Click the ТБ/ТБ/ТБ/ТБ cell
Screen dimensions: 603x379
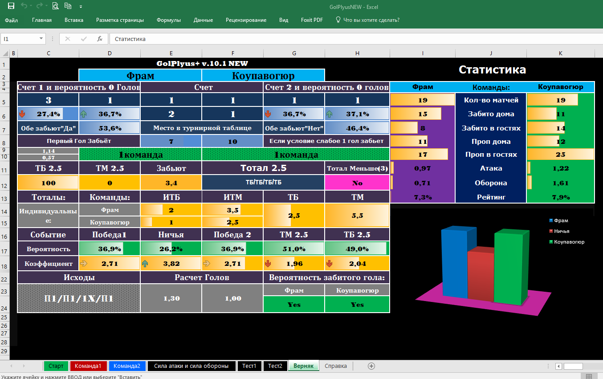pos(263,183)
